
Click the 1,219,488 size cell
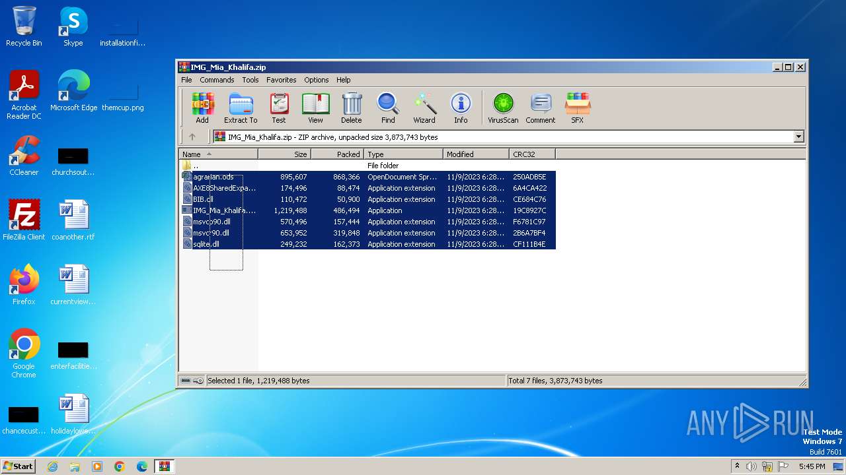click(290, 210)
